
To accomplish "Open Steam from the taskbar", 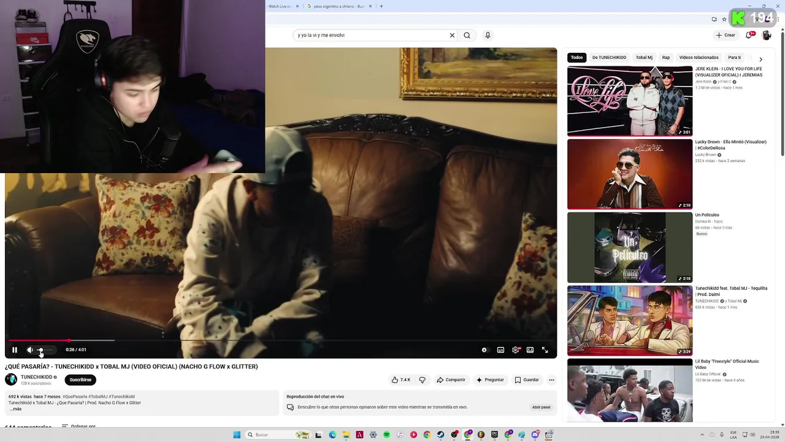I will tap(440, 435).
